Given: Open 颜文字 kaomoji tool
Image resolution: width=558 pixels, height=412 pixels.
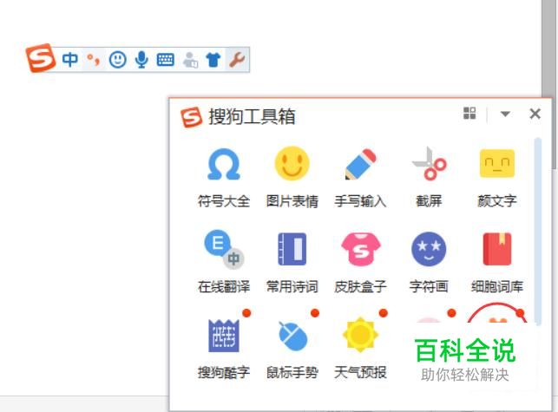Looking at the screenshot, I should click(497, 177).
